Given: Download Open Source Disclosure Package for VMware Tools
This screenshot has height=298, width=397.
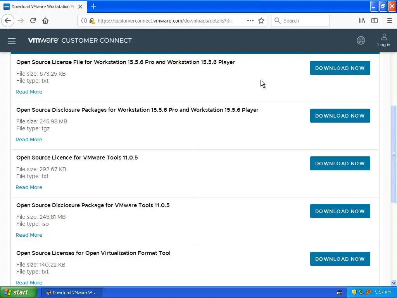Looking at the screenshot, I should pyautogui.click(x=340, y=211).
